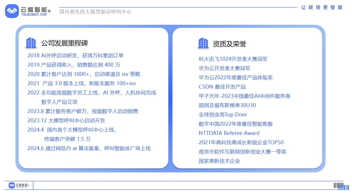Click the slogan 让联络更智能
This screenshot has height=194, width=352.
pyautogui.click(x=322, y=7)
